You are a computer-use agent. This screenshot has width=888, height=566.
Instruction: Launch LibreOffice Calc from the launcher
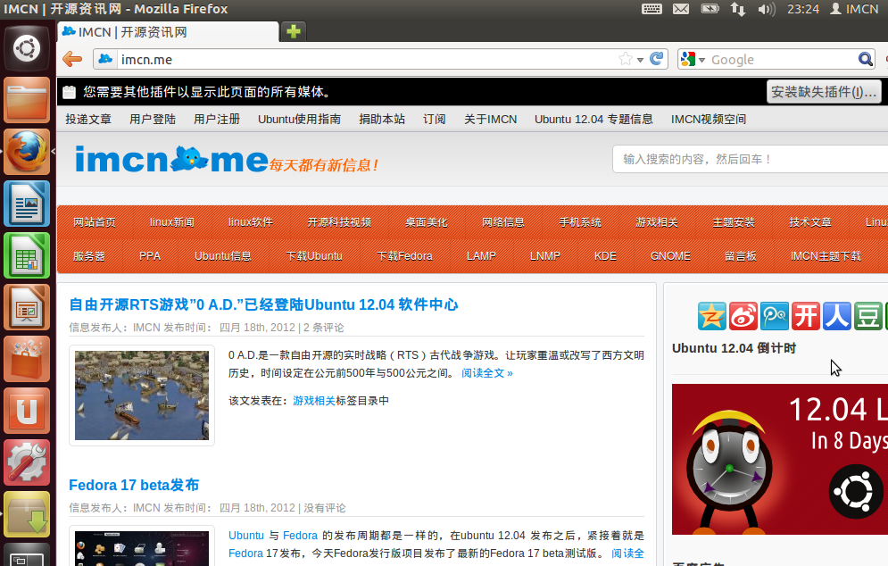[27, 255]
